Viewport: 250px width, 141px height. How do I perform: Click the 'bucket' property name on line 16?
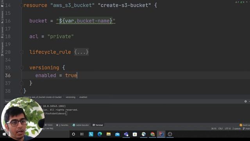[38, 21]
